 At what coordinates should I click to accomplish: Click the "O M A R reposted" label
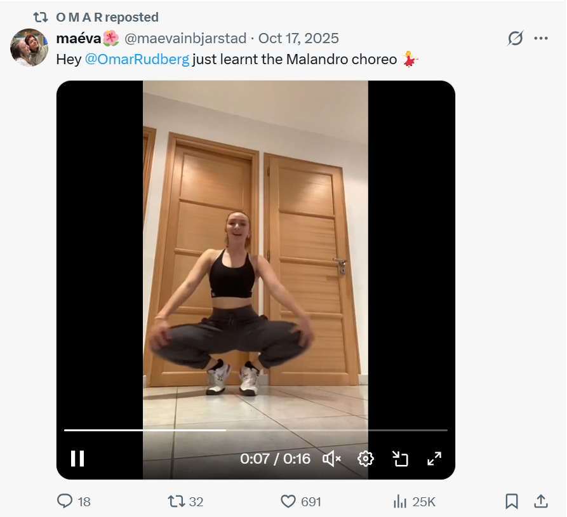[107, 17]
